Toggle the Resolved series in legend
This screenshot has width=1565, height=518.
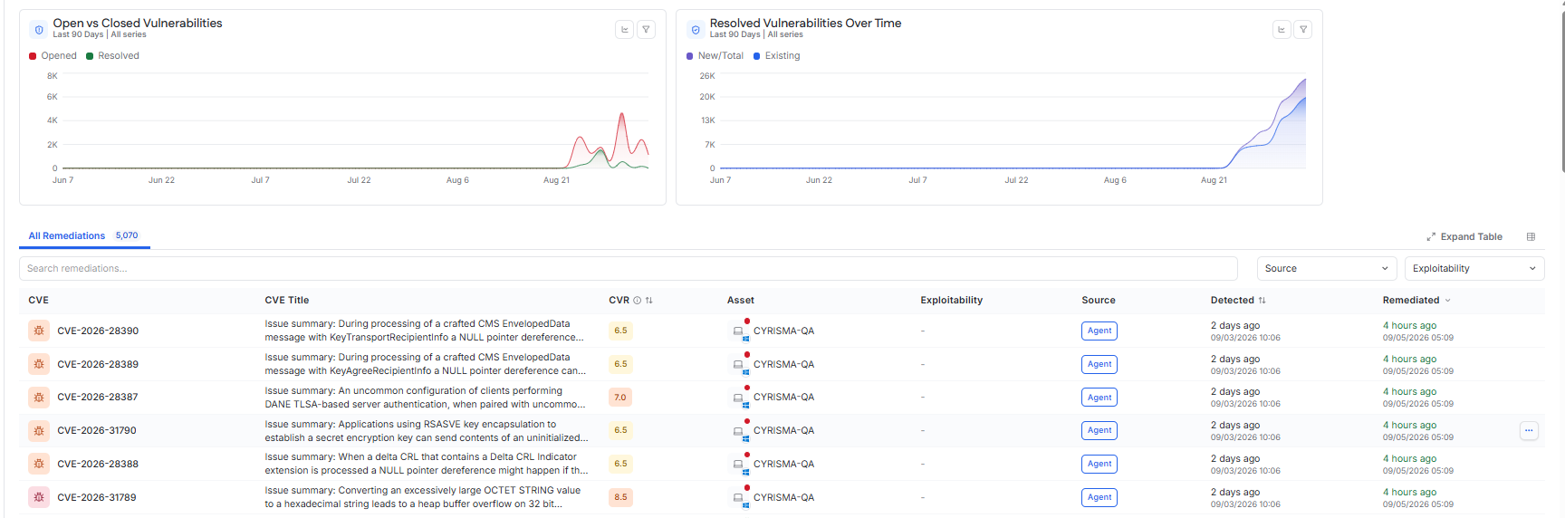[112, 56]
